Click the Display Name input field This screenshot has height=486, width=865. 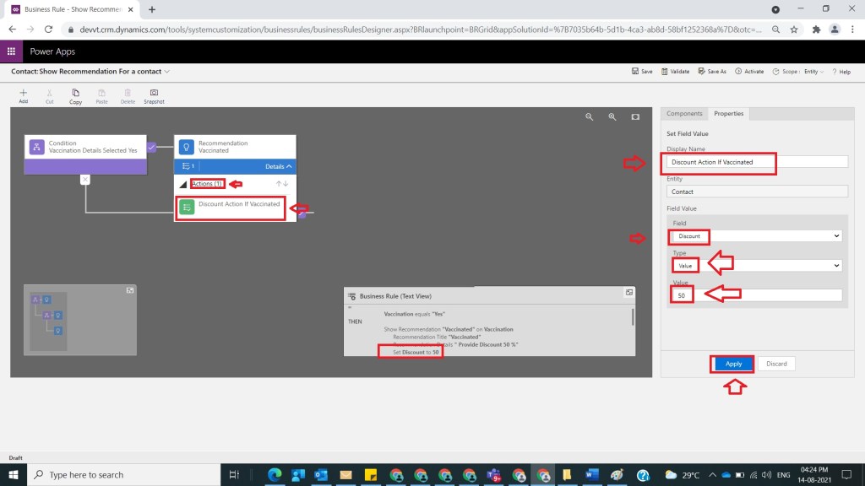[756, 162]
